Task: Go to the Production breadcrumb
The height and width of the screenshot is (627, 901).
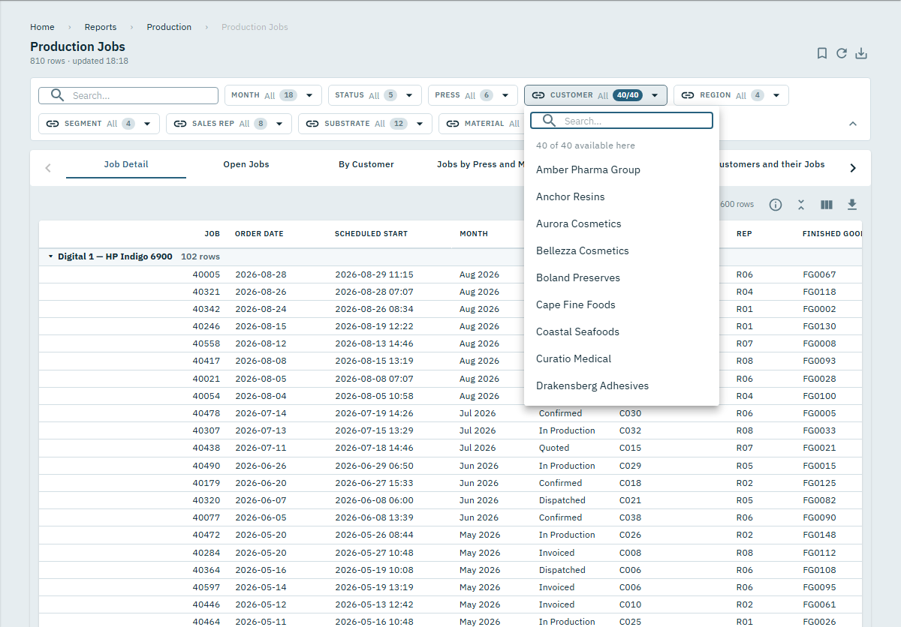Action: (x=169, y=27)
